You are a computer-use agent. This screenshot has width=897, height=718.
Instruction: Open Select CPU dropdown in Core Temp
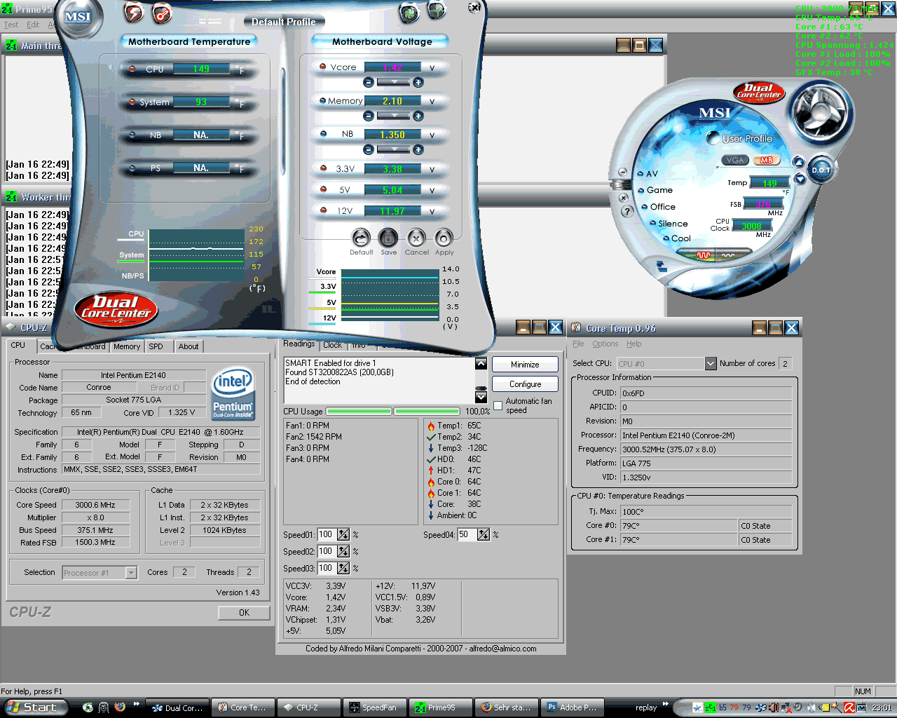[x=711, y=363]
